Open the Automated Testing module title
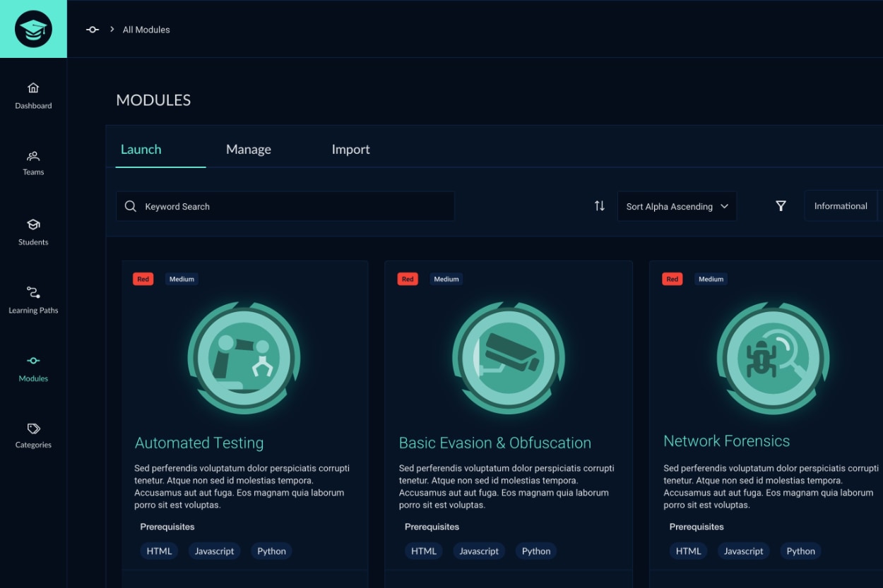 click(199, 443)
